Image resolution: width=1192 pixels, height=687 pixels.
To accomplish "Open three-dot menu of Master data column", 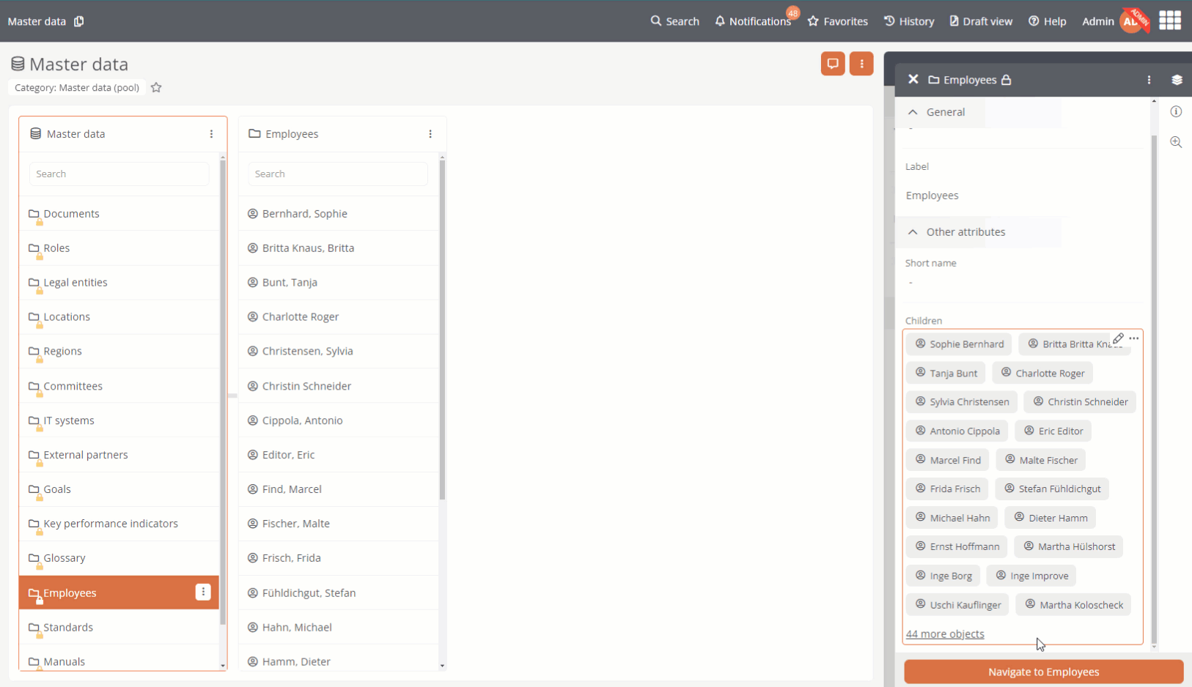I will (211, 134).
